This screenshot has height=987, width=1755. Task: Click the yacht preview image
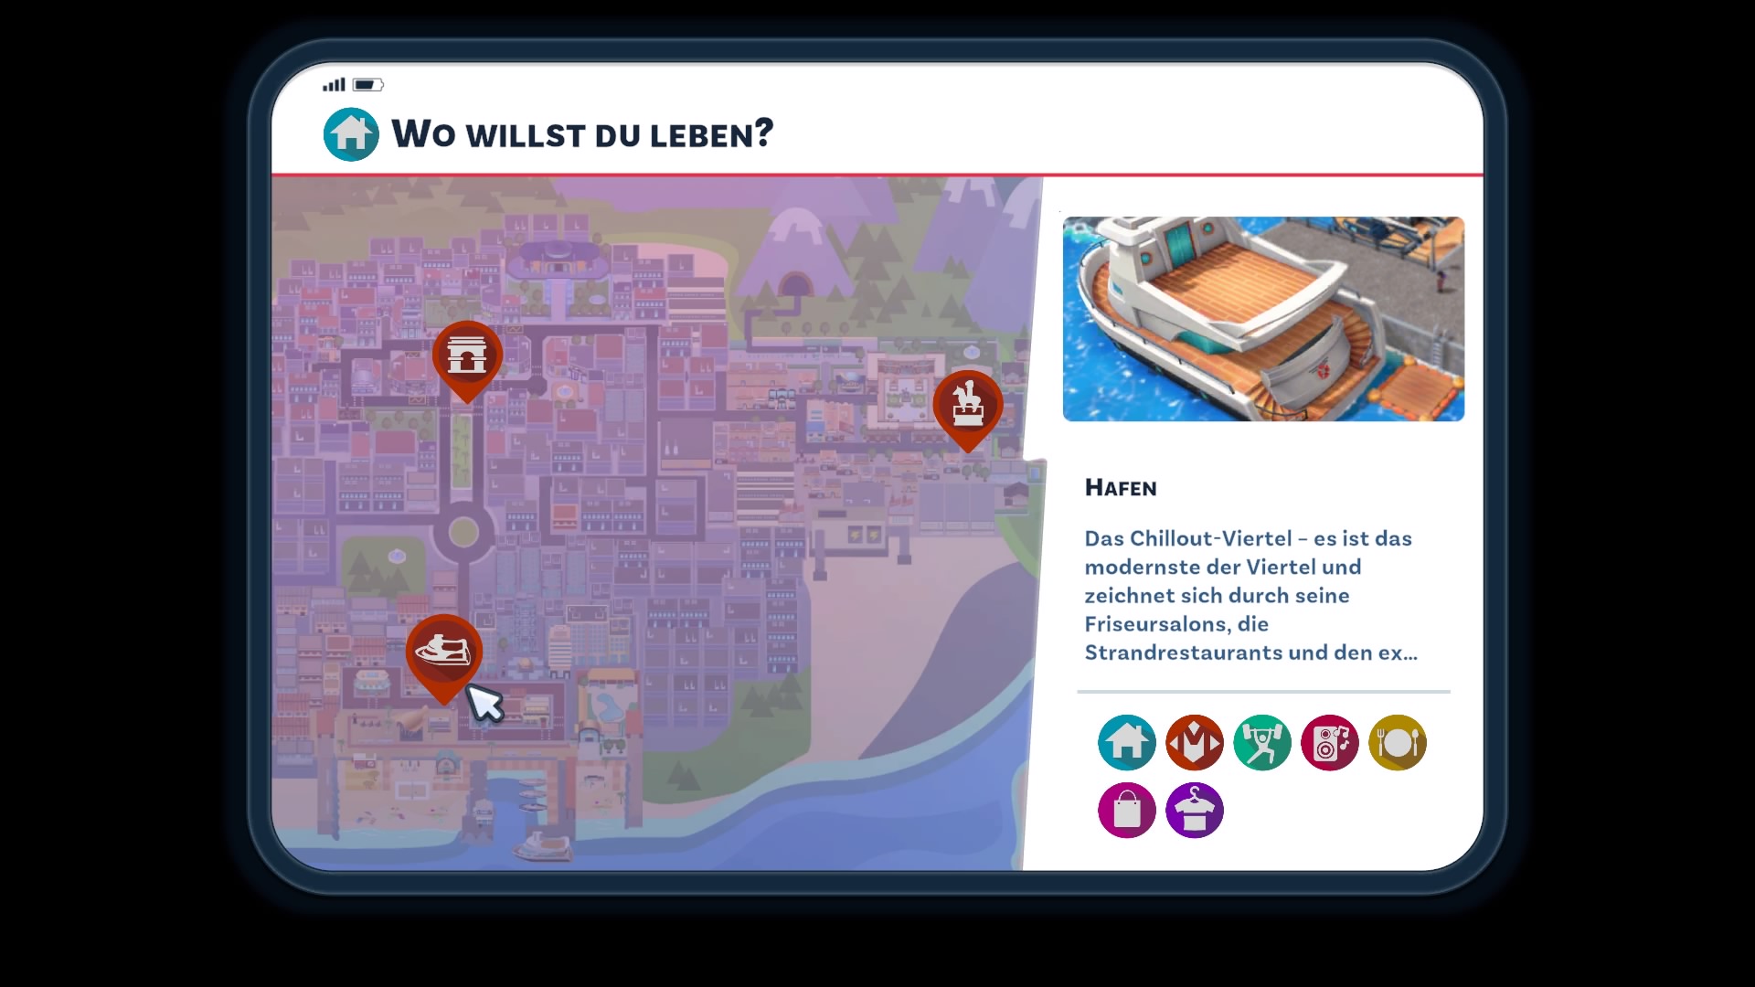(x=1263, y=319)
